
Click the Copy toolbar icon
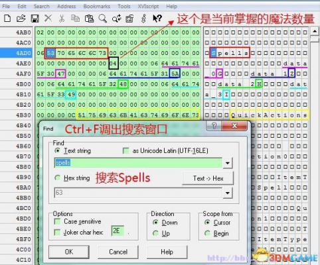click(x=75, y=18)
